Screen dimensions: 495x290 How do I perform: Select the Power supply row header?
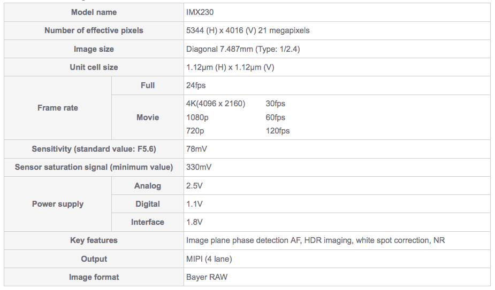58,204
